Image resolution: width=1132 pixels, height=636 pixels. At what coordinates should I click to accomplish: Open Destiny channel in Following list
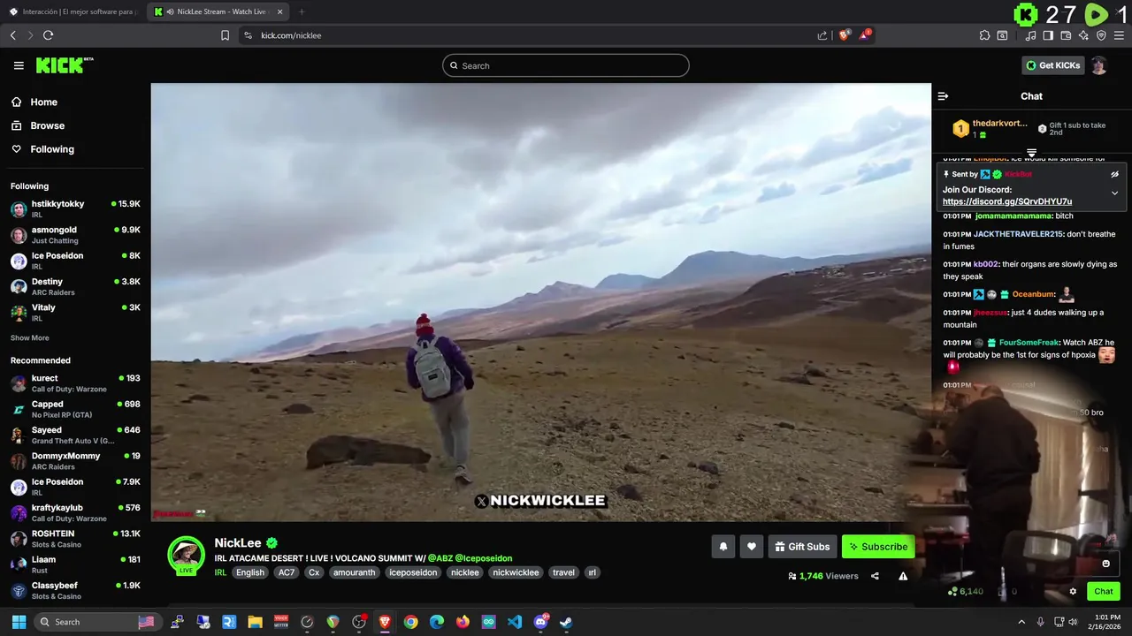(75, 286)
